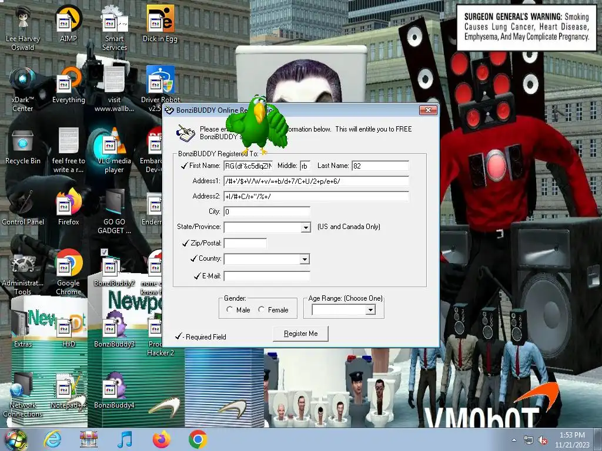This screenshot has height=451, width=602.
Task: Launch the AIMP shortcut
Action: [x=68, y=23]
